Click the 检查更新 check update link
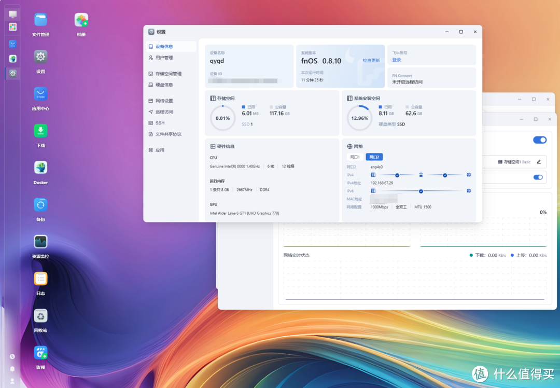 click(371, 61)
